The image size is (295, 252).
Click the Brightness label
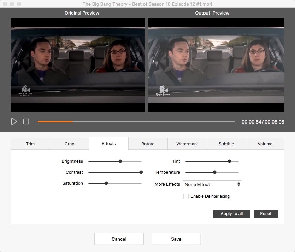click(72, 161)
